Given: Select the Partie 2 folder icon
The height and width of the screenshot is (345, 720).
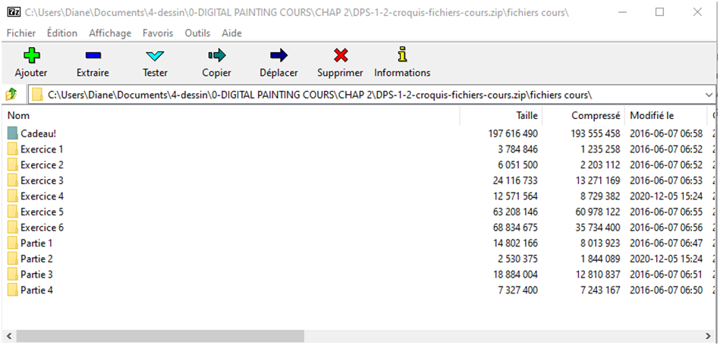Looking at the screenshot, I should tap(12, 259).
